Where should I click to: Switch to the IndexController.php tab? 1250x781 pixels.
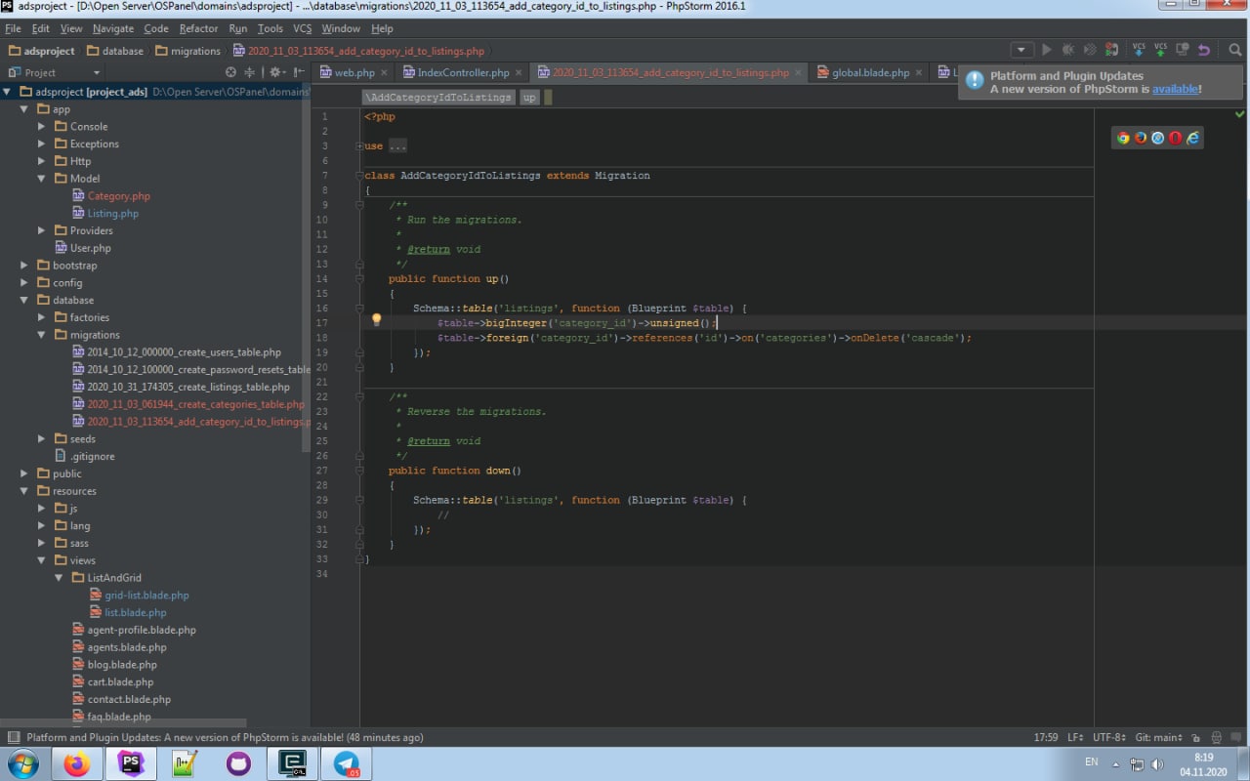(463, 72)
